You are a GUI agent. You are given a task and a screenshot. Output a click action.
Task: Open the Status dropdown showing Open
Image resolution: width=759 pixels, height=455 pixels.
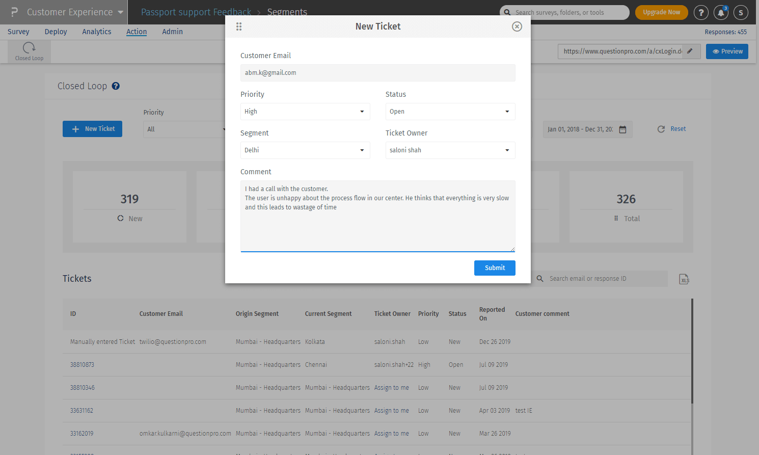pos(450,112)
